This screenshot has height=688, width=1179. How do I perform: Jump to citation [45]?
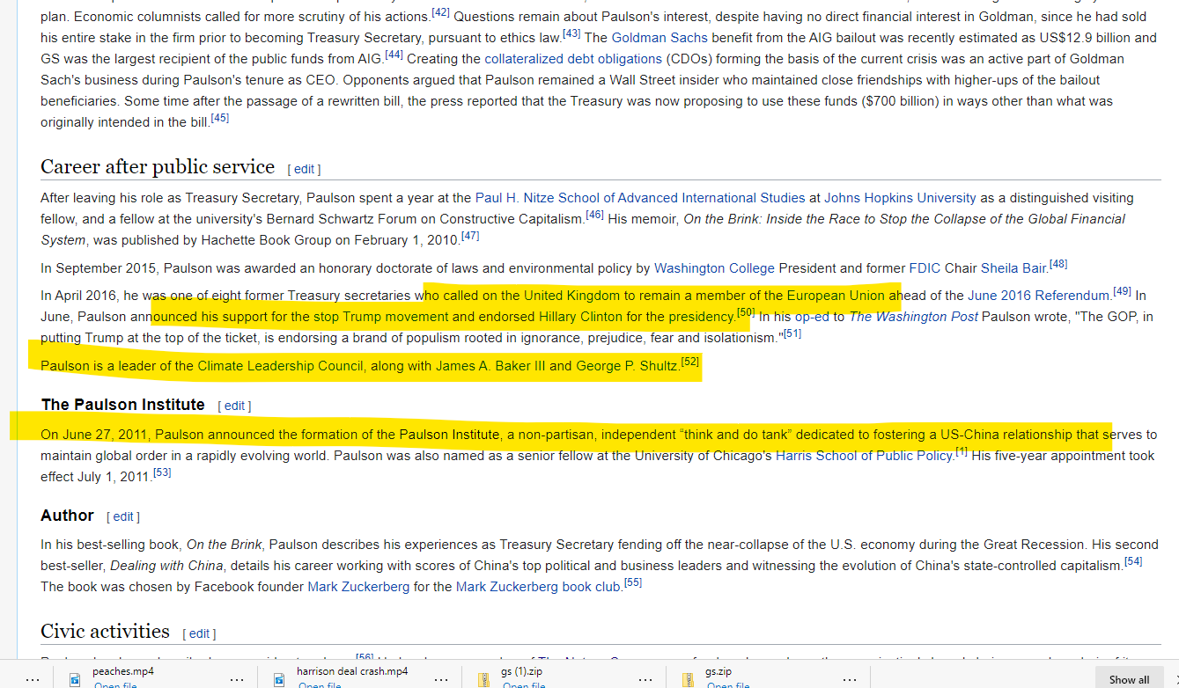(x=220, y=118)
